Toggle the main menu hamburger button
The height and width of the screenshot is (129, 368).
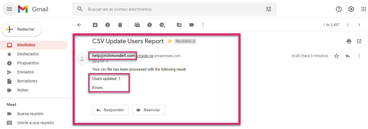pos(9,9)
